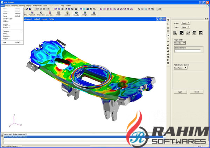Image resolution: width=210 pixels, height=148 pixels.
Task: Click the pan view four-arrow icon
Action: coord(59,9)
